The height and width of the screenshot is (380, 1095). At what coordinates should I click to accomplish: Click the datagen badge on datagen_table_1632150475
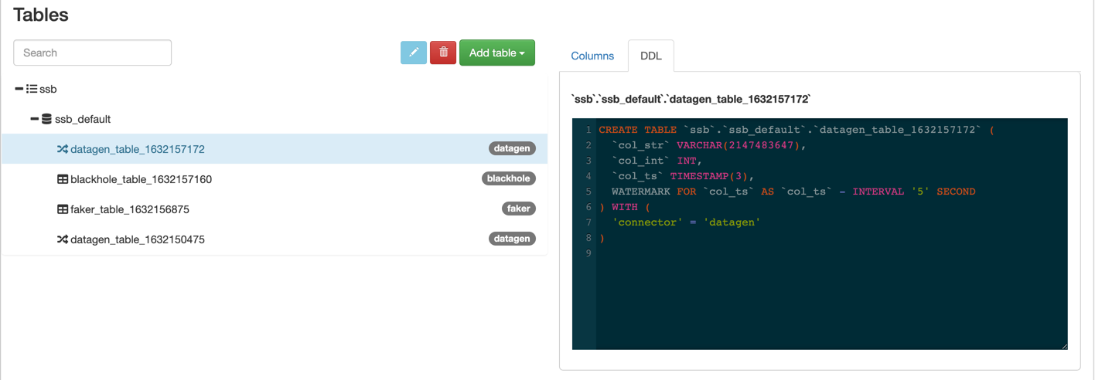tap(512, 239)
